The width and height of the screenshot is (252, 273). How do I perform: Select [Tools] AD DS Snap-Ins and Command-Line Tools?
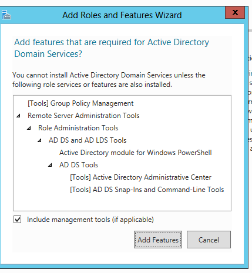click(147, 190)
